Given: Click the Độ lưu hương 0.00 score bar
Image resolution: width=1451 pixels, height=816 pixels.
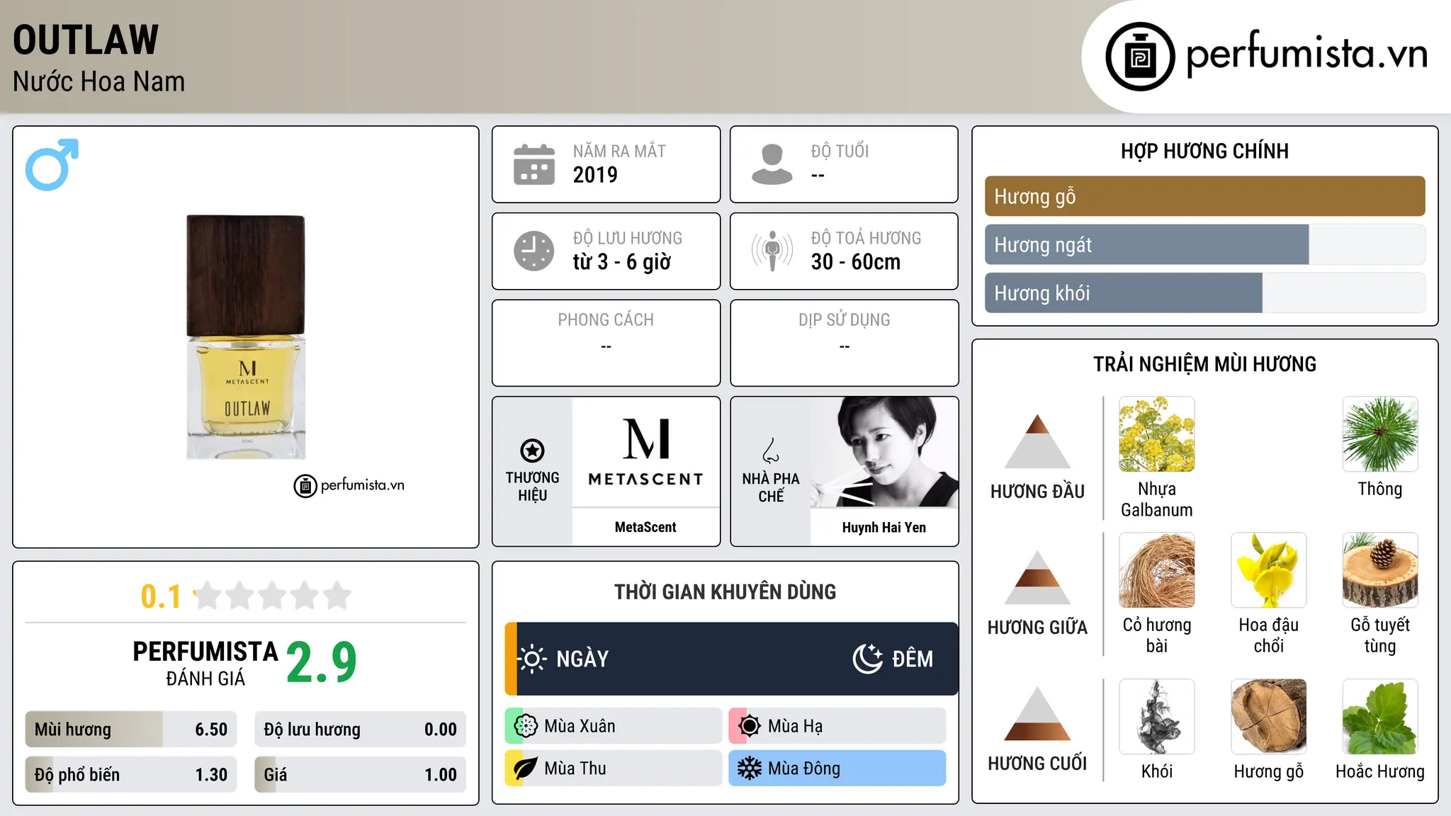Looking at the screenshot, I should click(x=361, y=730).
